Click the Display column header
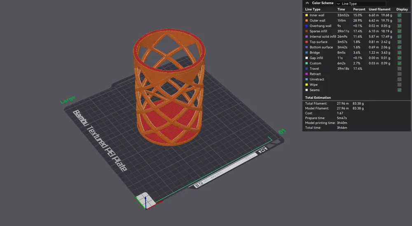This screenshot has width=412, height=226. tap(402, 9)
